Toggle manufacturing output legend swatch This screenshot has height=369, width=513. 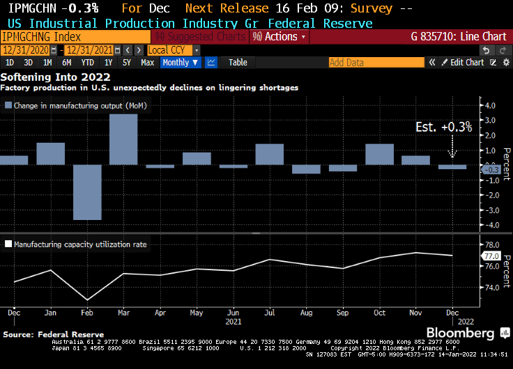(8, 105)
